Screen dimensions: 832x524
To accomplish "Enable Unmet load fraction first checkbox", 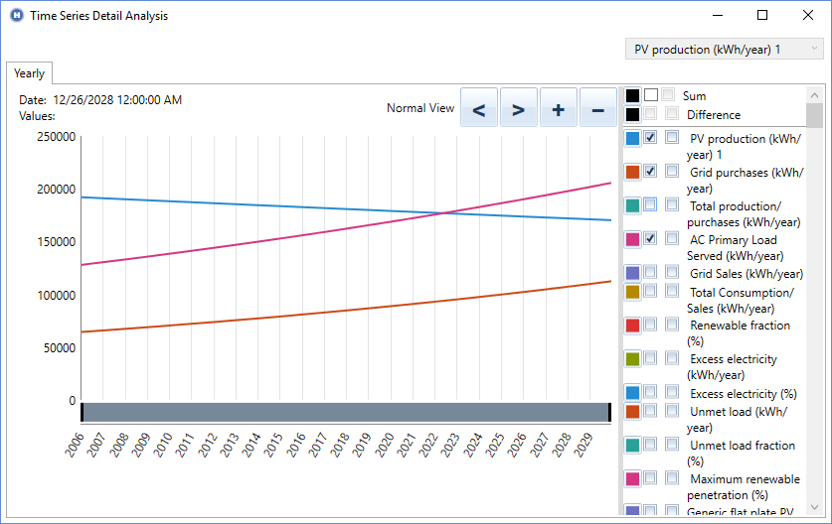I will point(650,444).
